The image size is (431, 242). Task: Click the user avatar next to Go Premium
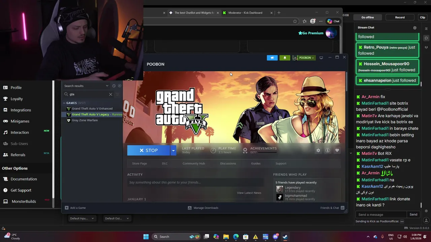pyautogui.click(x=331, y=33)
